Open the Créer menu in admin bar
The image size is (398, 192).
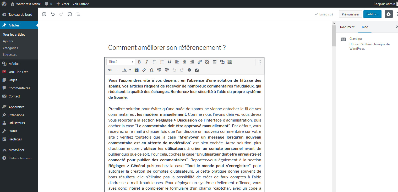tap(63, 4)
